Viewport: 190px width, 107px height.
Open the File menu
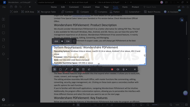[4, 7]
